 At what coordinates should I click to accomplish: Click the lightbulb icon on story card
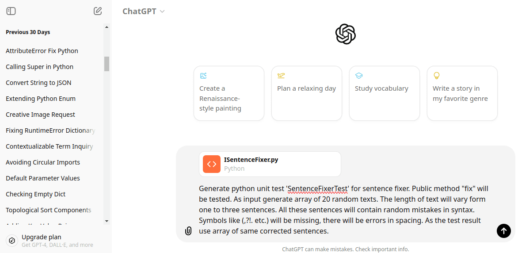(436, 76)
